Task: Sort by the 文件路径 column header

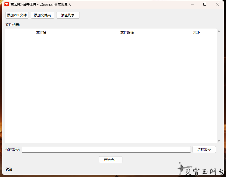Action: pyautogui.click(x=127, y=32)
